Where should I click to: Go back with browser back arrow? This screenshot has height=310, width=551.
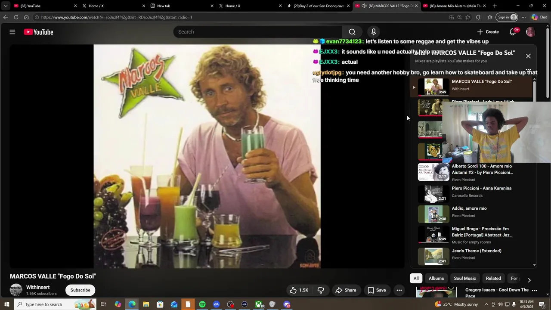click(x=5, y=17)
